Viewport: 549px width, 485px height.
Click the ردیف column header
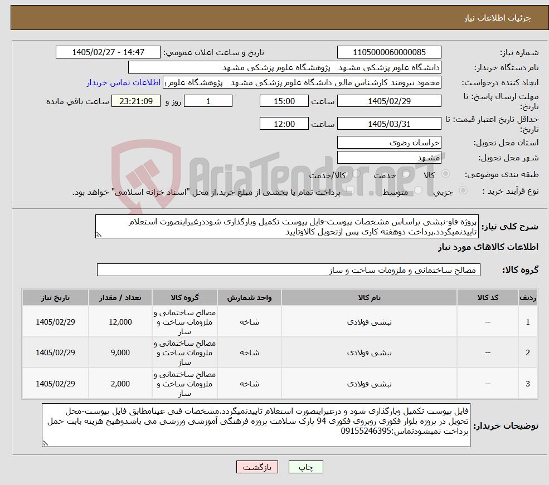coord(528,297)
